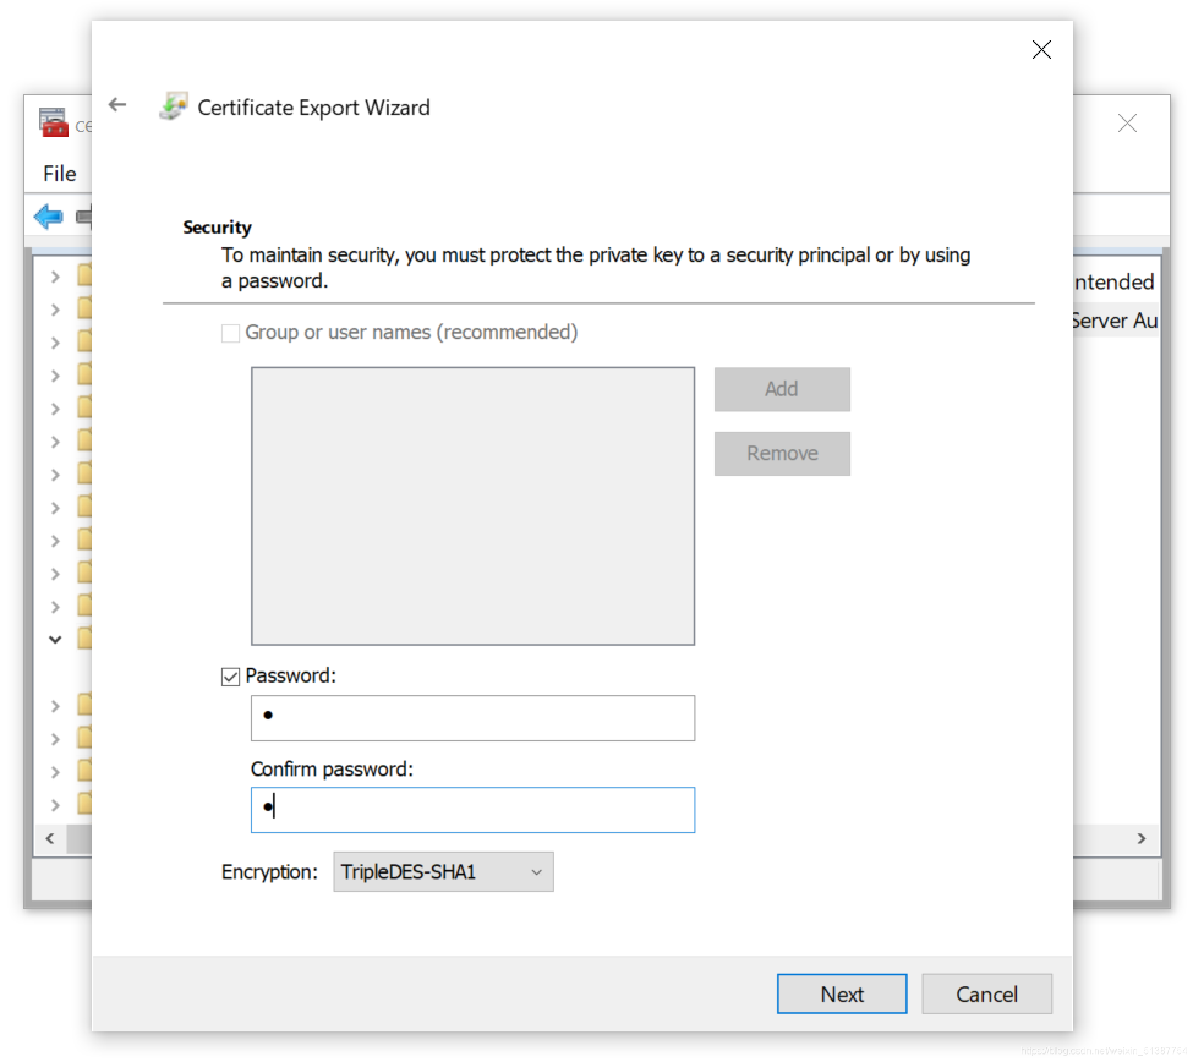Toggle the Password checkbox
Viewport: 1193px width, 1062px height.
(230, 677)
